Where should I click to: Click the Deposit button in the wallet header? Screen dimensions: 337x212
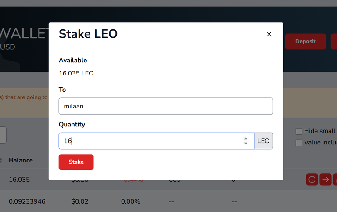[305, 41]
